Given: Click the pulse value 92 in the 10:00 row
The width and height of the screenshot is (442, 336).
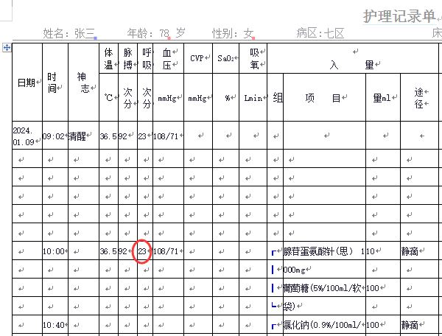Looking at the screenshot, I should 128,251.
